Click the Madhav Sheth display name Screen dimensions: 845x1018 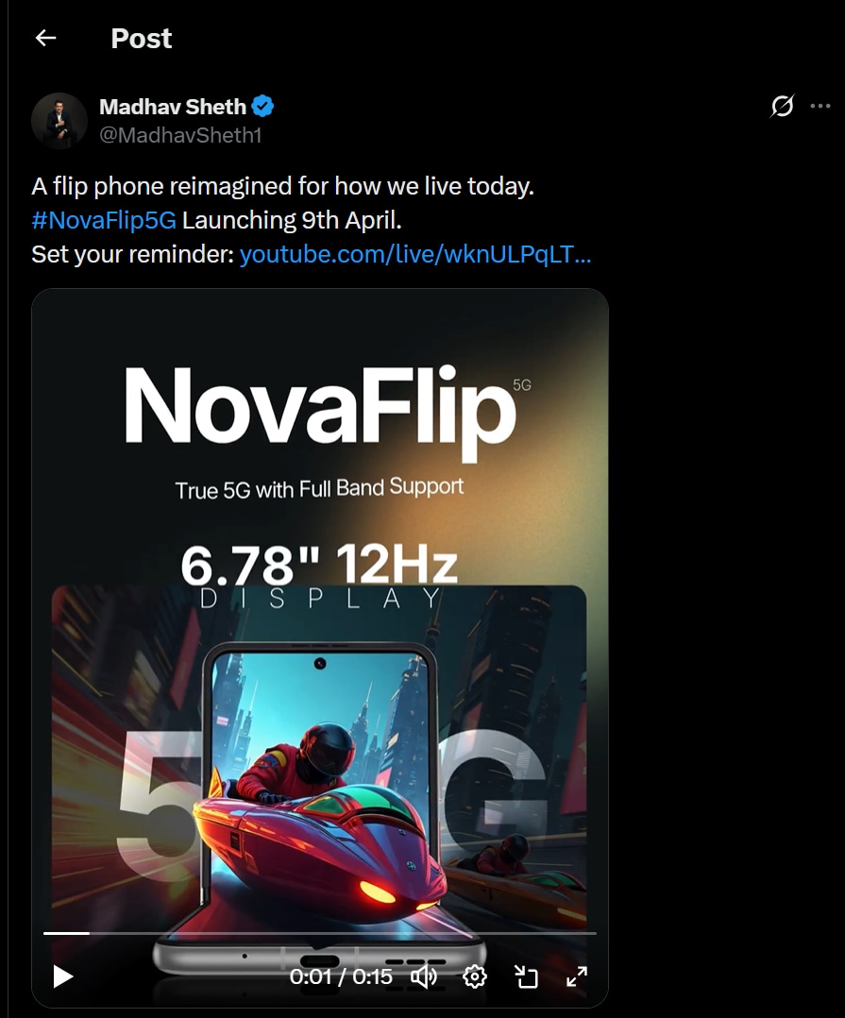click(x=173, y=107)
